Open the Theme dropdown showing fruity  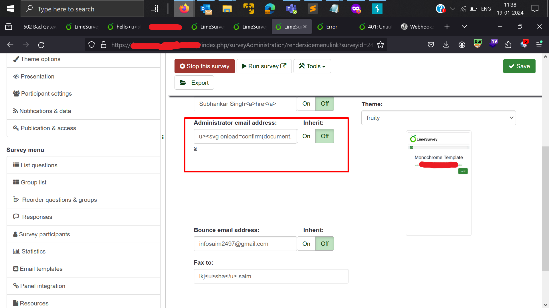pos(439,118)
